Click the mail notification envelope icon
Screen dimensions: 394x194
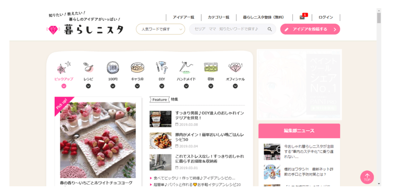(x=302, y=17)
